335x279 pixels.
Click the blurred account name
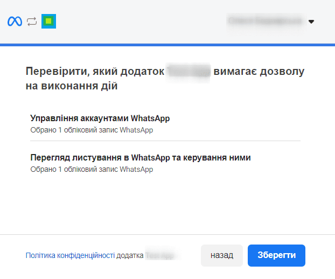coord(266,21)
